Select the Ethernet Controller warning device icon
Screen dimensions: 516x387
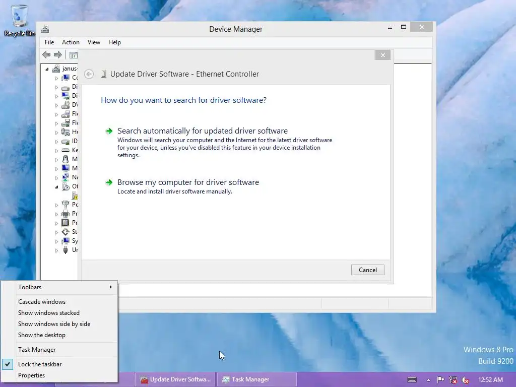pos(75,196)
